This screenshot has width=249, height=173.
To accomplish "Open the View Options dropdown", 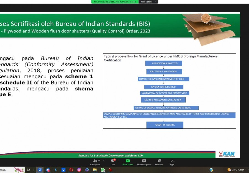I will 148,2.
